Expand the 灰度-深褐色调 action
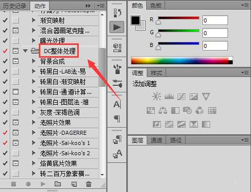Viewport: 251px width, 192px height. click(x=34, y=112)
